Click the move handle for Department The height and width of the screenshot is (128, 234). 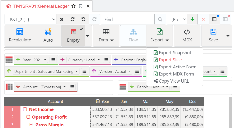click(x=9, y=71)
